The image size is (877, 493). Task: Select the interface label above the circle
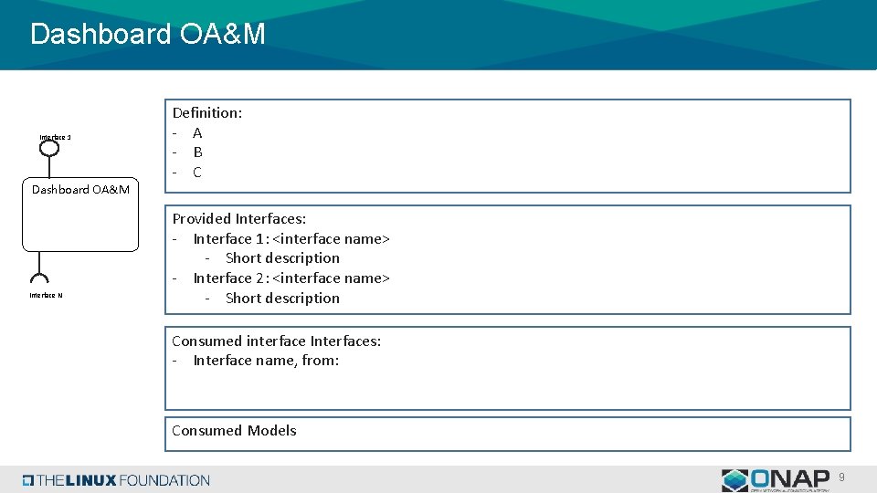55,137
